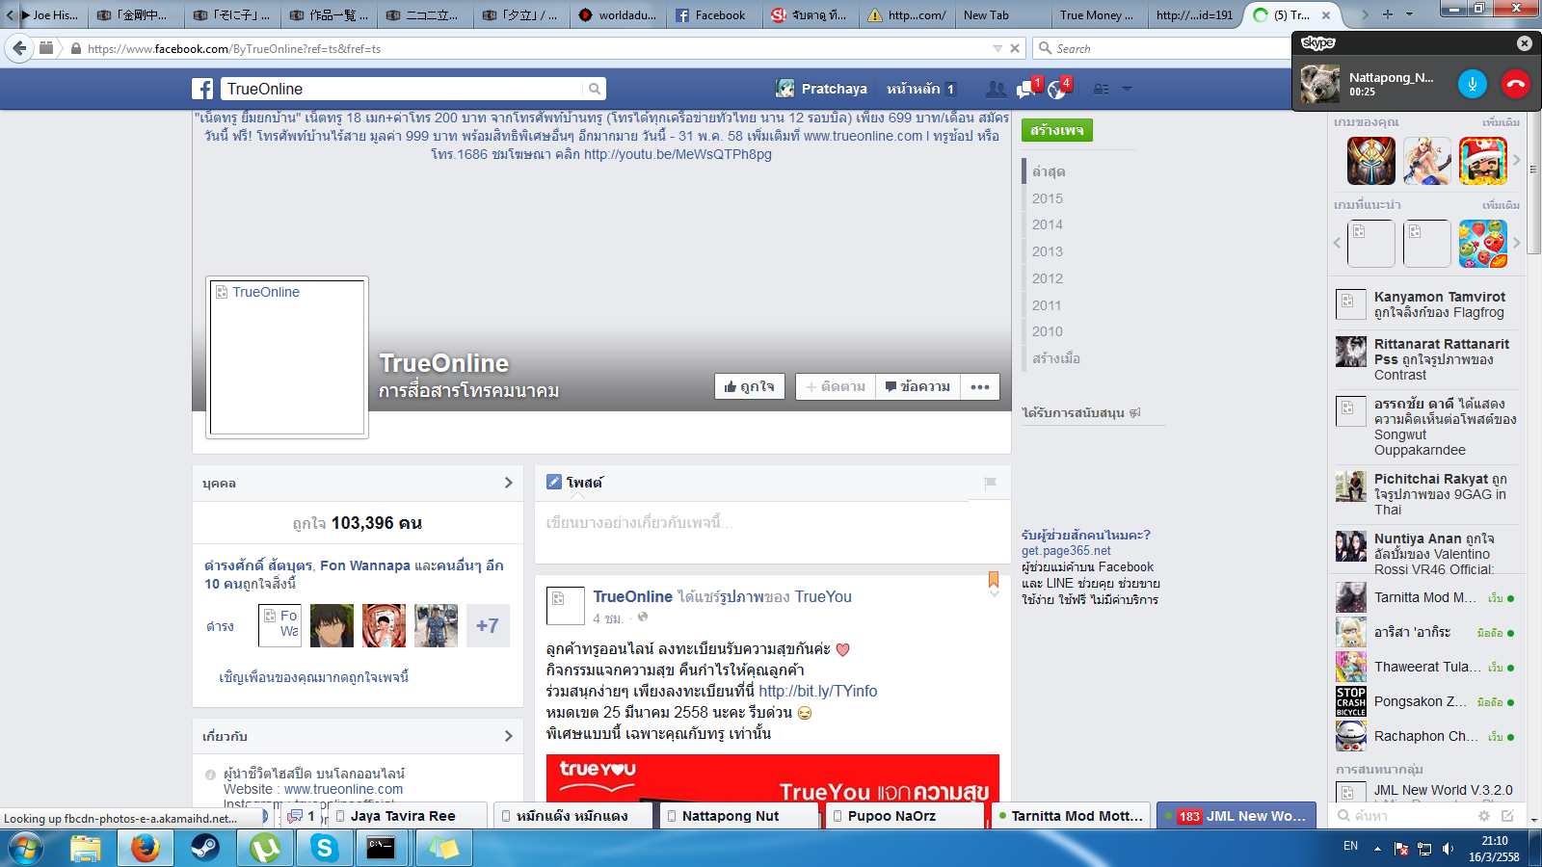Open Firefox from the Windows taskbar
Image resolution: width=1542 pixels, height=867 pixels.
(146, 848)
